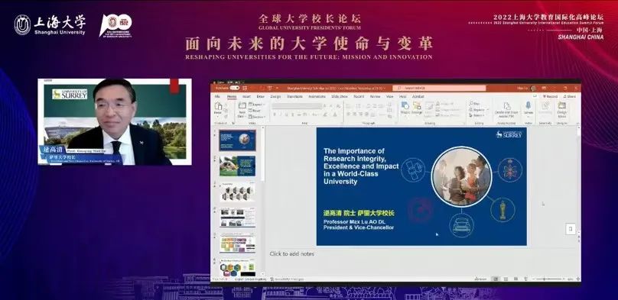The height and width of the screenshot is (300, 618).
Task: Switch to the Slide Show tab
Action: point(340,96)
